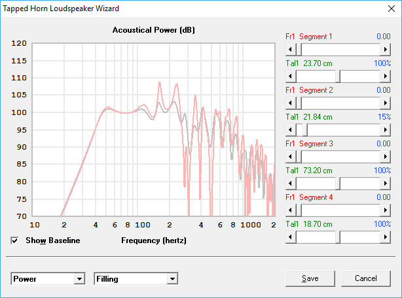Click right arrow of Segment 4 Fr1 slider
402x298 pixels.
tap(386, 210)
